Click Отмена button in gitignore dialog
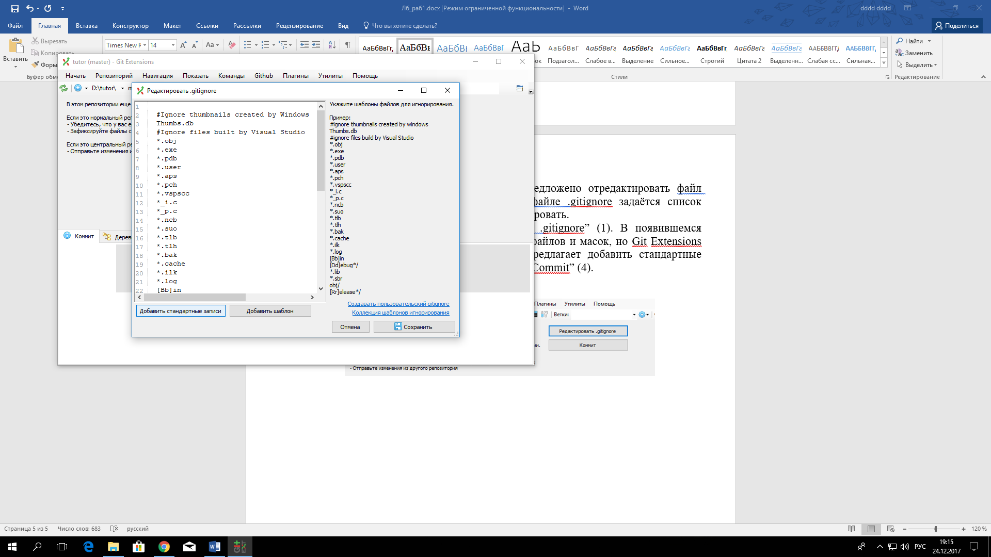 tap(350, 327)
